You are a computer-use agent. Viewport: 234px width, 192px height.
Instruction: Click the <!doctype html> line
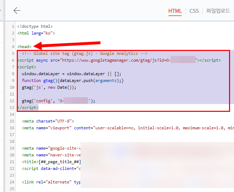coord(35,26)
